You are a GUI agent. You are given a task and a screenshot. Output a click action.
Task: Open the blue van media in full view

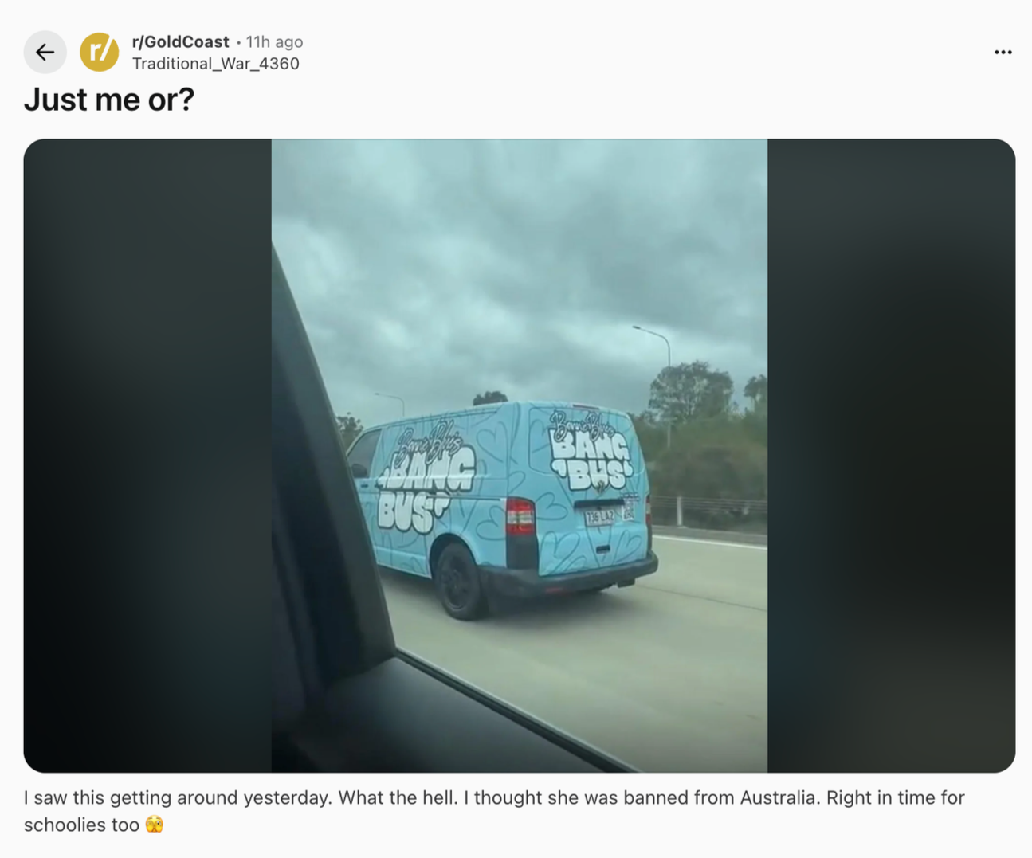[520, 456]
